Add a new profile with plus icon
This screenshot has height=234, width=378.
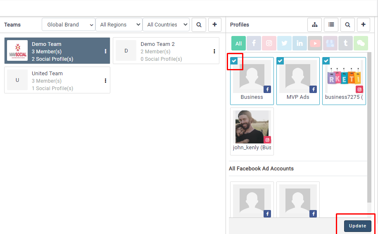(363, 25)
